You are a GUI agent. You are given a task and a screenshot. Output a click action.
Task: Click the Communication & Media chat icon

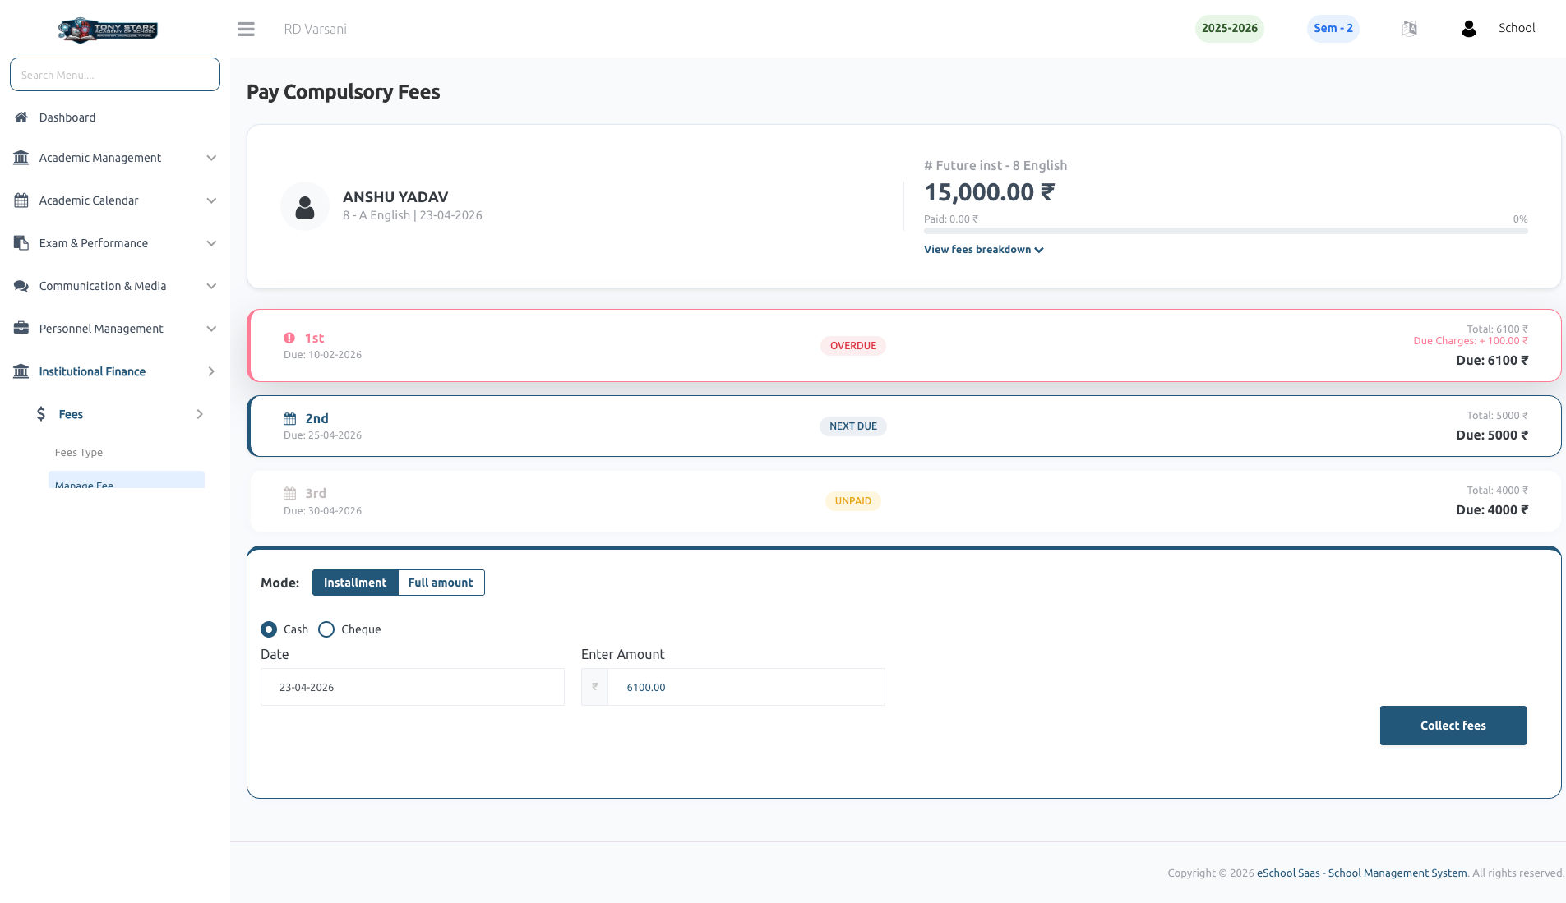tap(21, 286)
